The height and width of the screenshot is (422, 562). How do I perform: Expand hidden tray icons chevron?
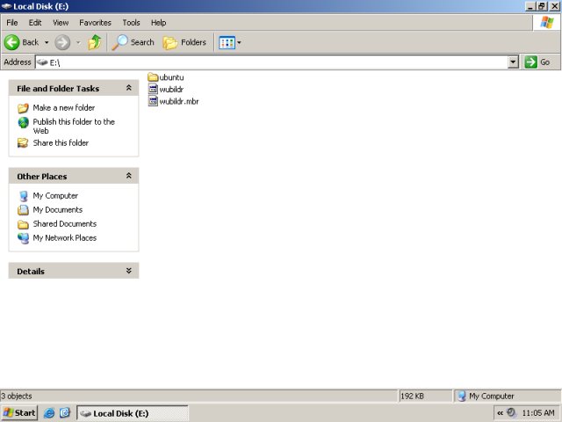coord(500,413)
